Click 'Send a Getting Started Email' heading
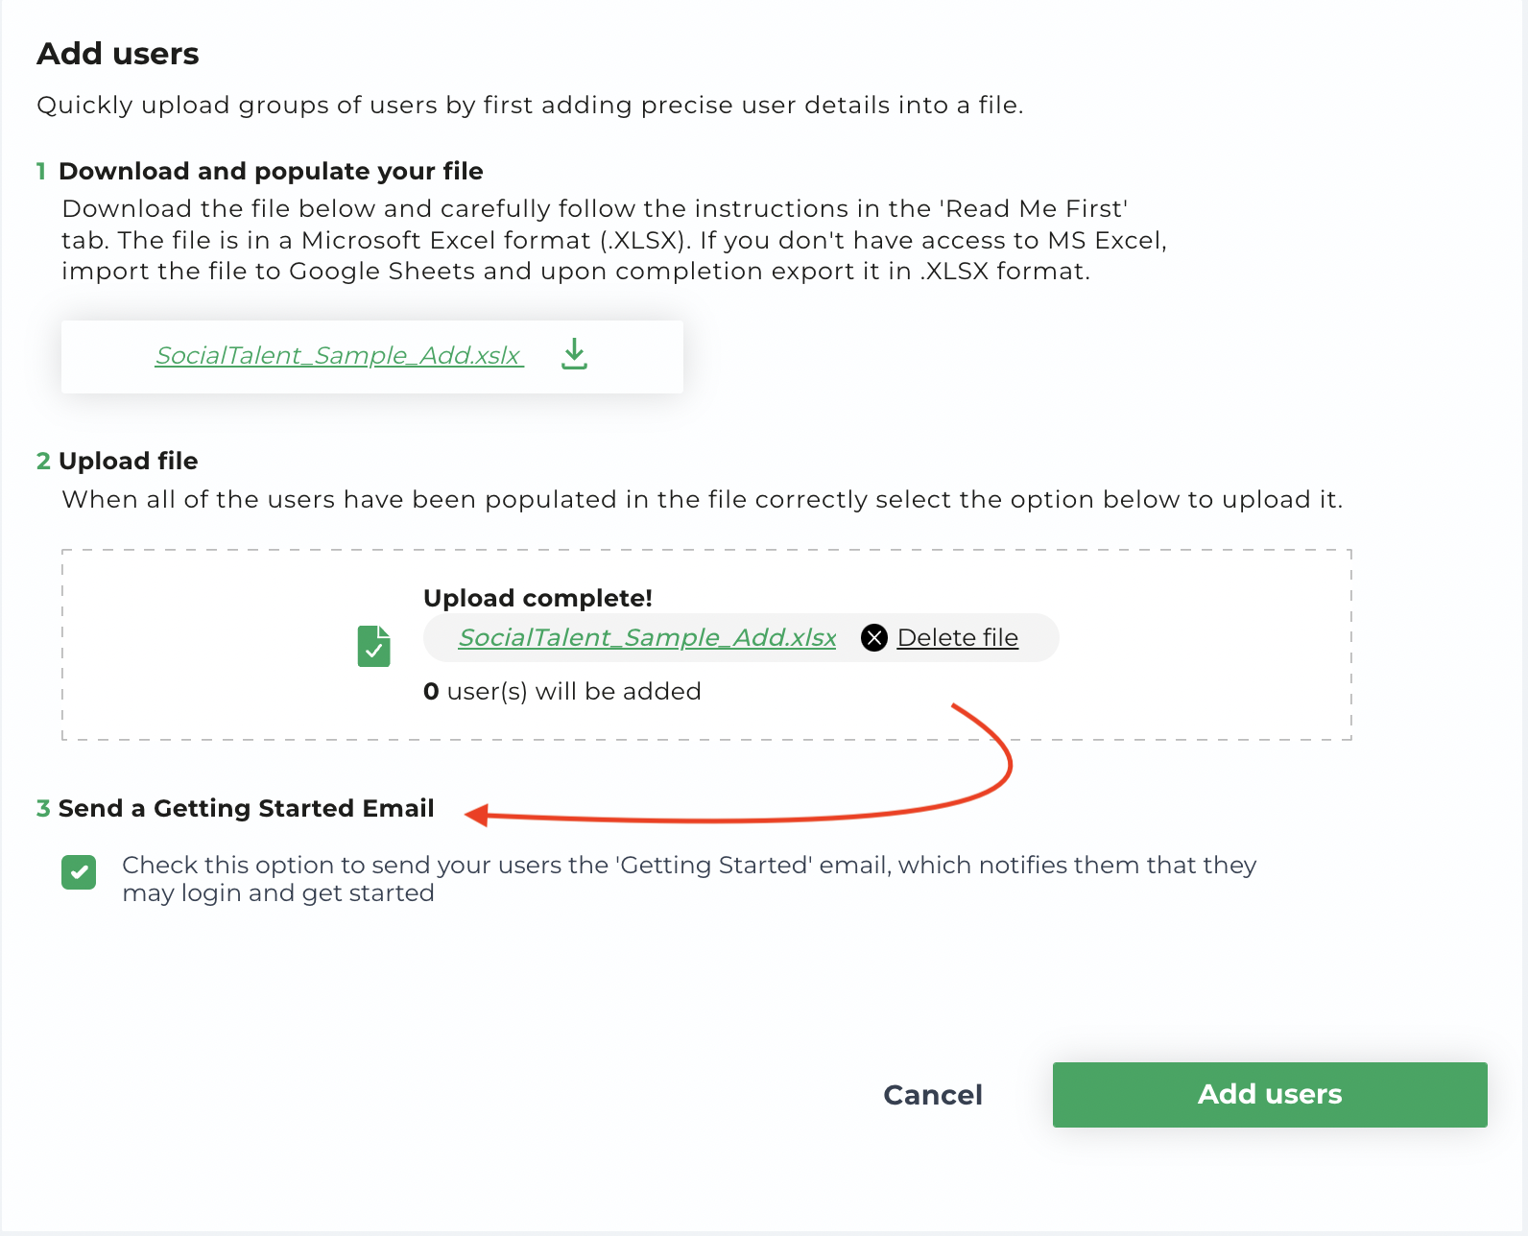This screenshot has width=1528, height=1236. pyautogui.click(x=246, y=808)
